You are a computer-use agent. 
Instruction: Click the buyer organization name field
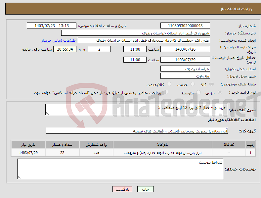pos(136,33)
